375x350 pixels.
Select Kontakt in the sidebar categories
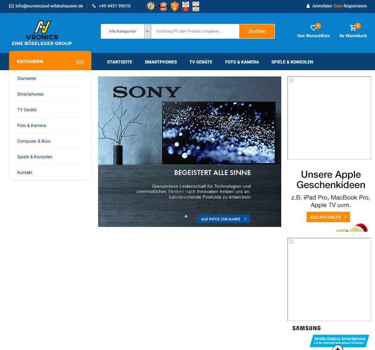click(x=25, y=172)
